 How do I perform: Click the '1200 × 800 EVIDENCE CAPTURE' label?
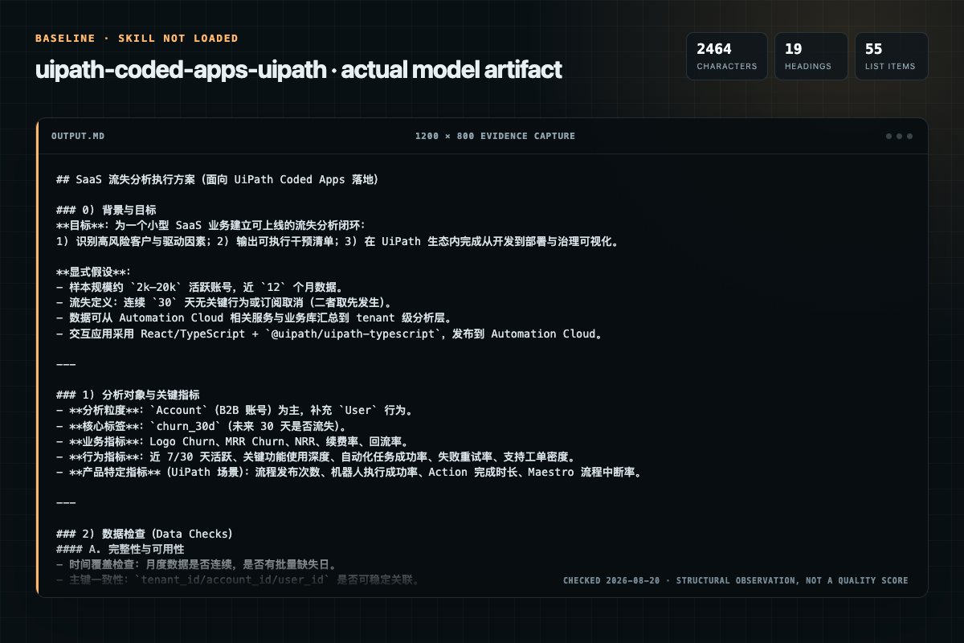point(495,136)
